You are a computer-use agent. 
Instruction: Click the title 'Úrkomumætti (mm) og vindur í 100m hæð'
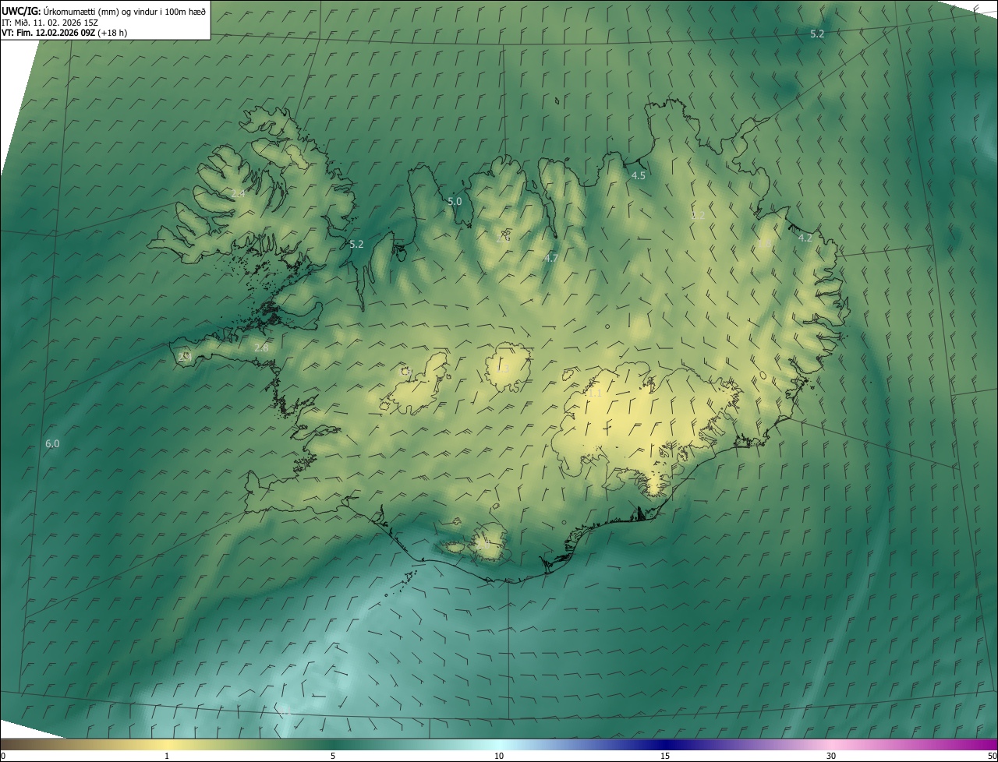(124, 11)
